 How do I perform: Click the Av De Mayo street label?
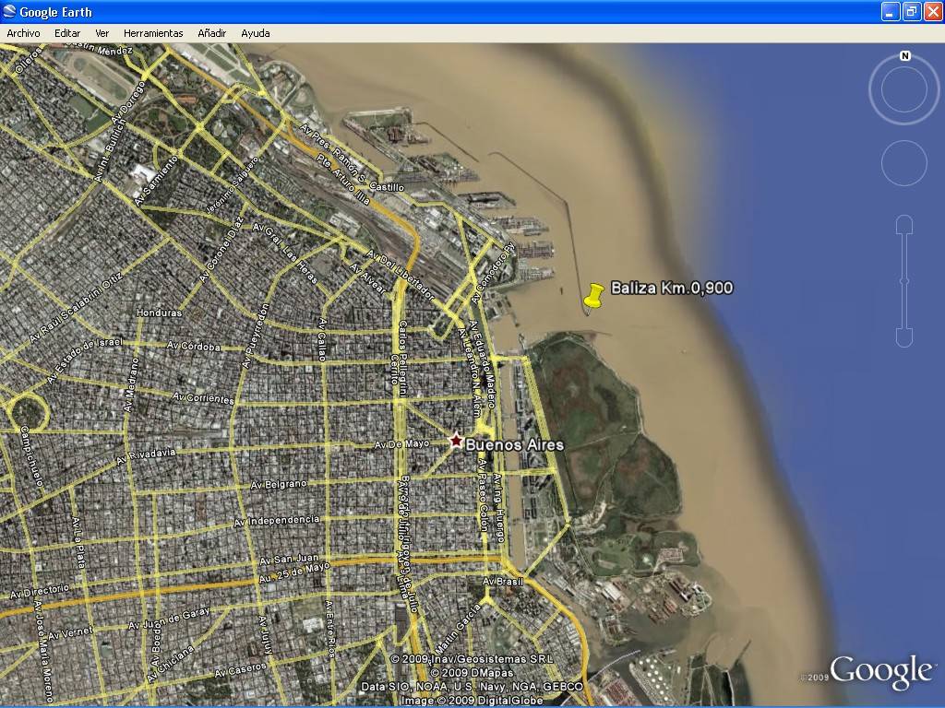[401, 444]
